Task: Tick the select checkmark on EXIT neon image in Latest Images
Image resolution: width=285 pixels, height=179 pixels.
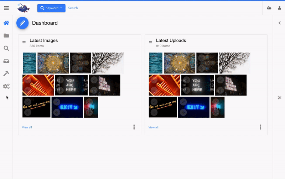Action: (56, 102)
